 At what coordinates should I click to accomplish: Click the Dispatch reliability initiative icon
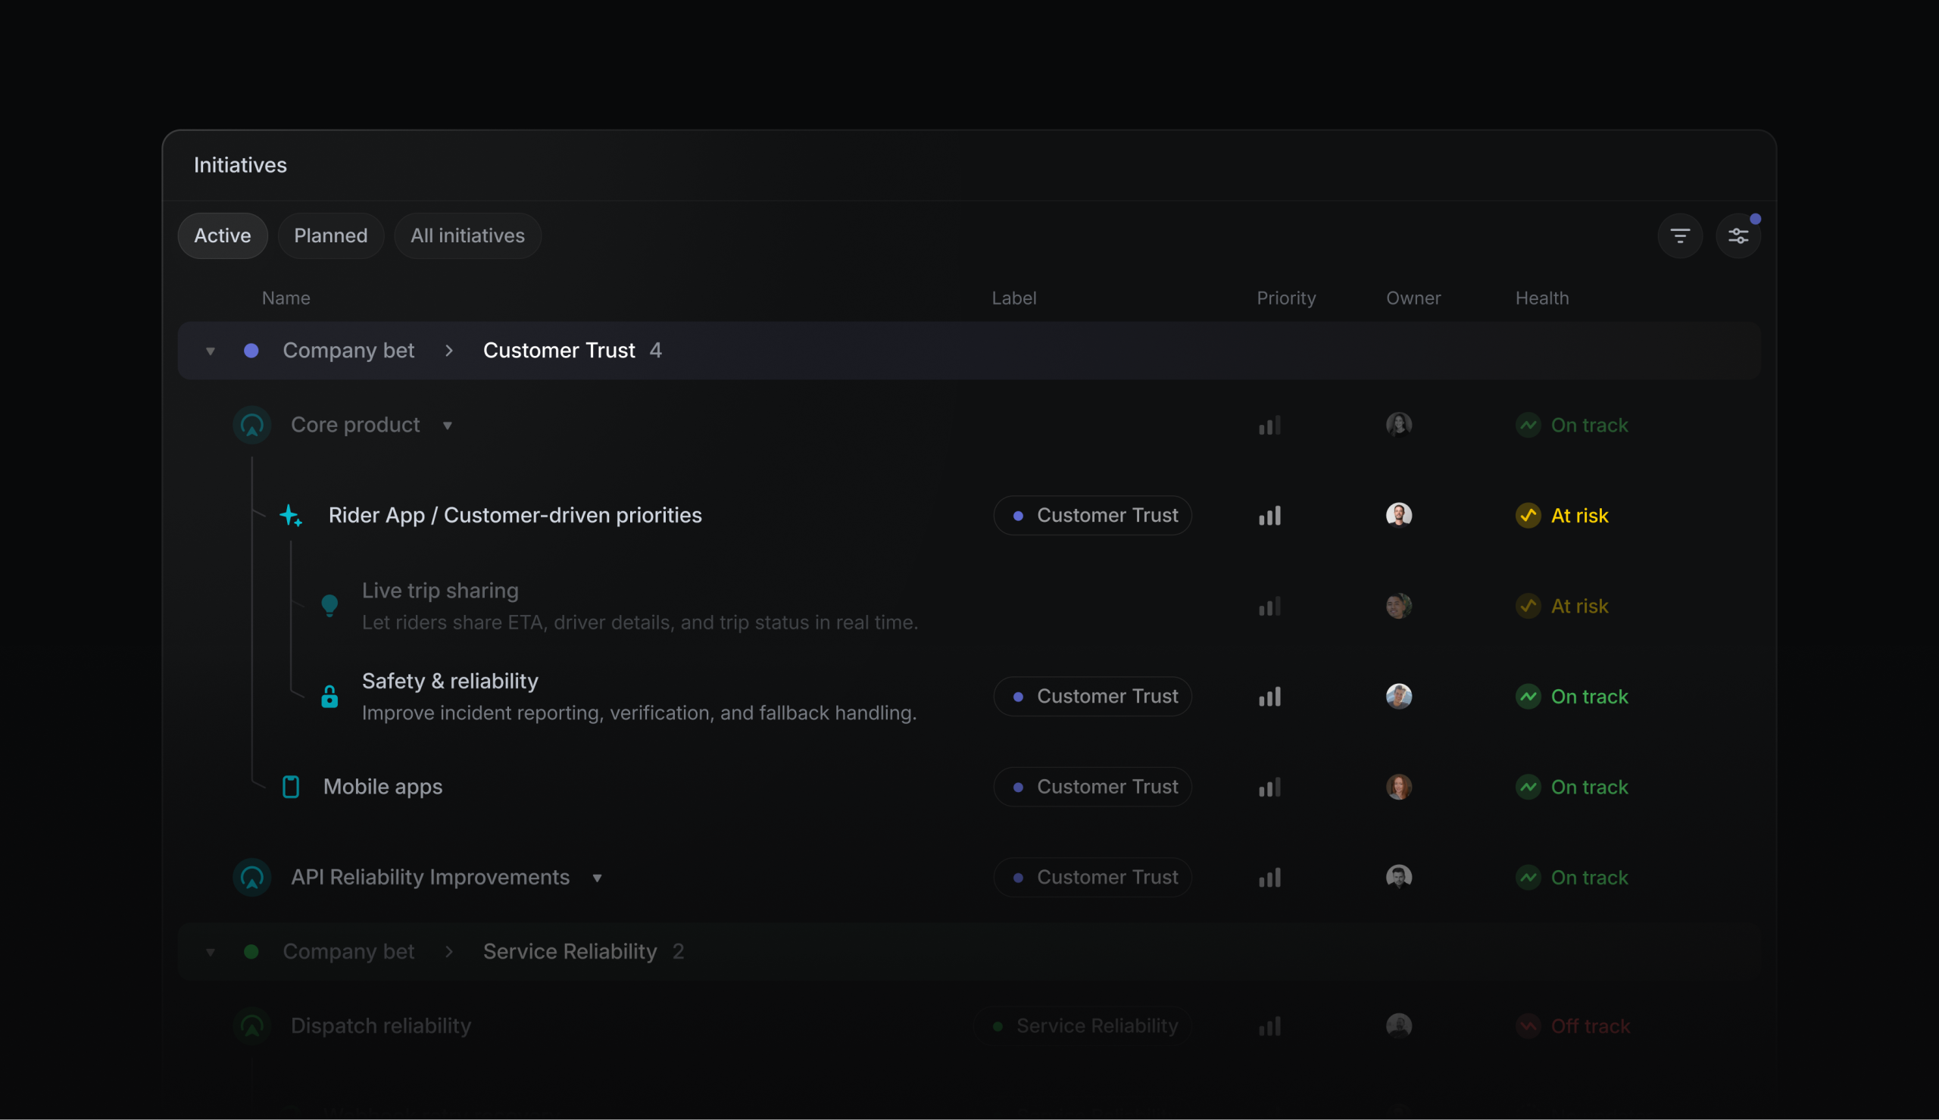252,1025
